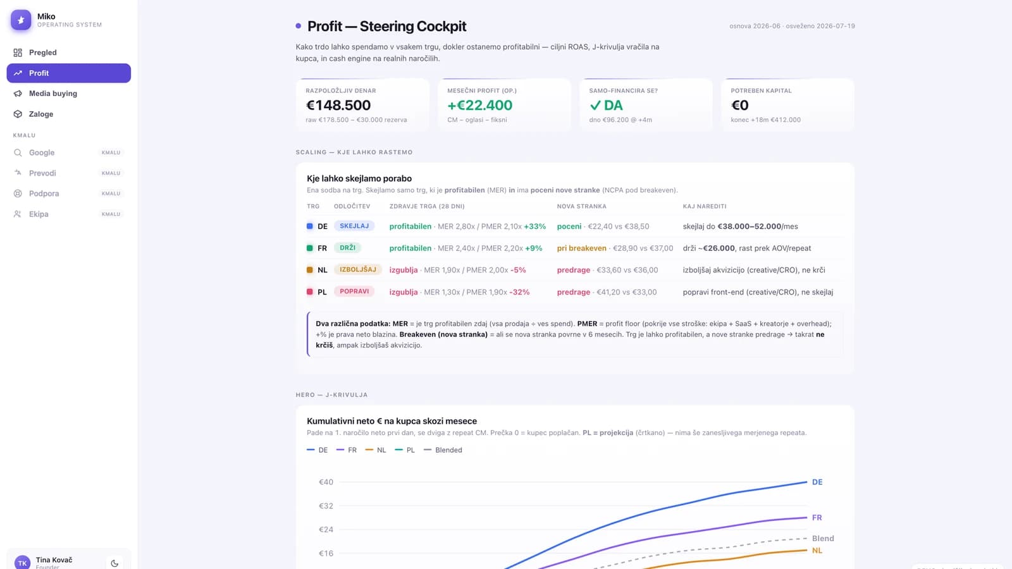The width and height of the screenshot is (1012, 569).
Task: Click the 'ODLOČITEV' column header
Action: click(x=352, y=206)
